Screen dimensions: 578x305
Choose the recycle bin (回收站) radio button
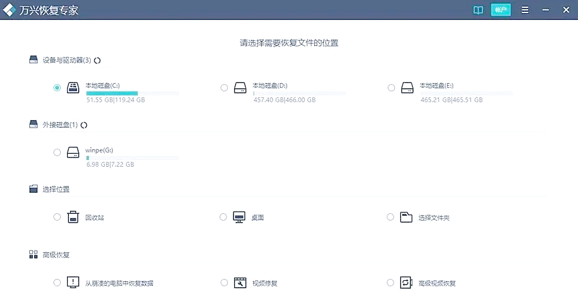57,217
